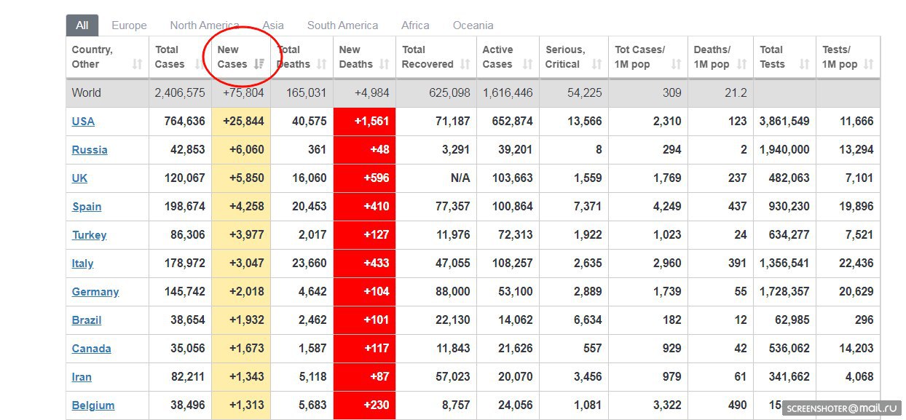Visit the Brazil country link

87,320
